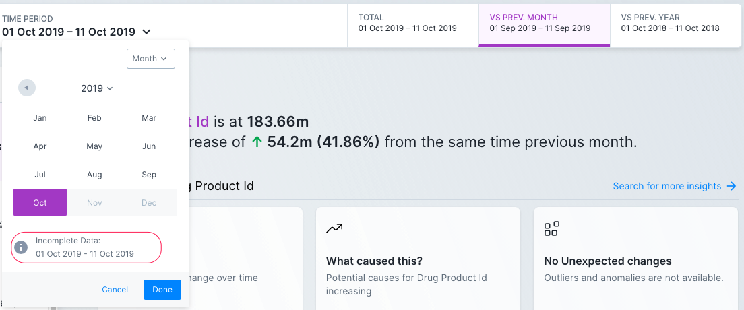The image size is (744, 310).
Task: Click the No Unexpected changes squares icon
Action: tap(551, 228)
